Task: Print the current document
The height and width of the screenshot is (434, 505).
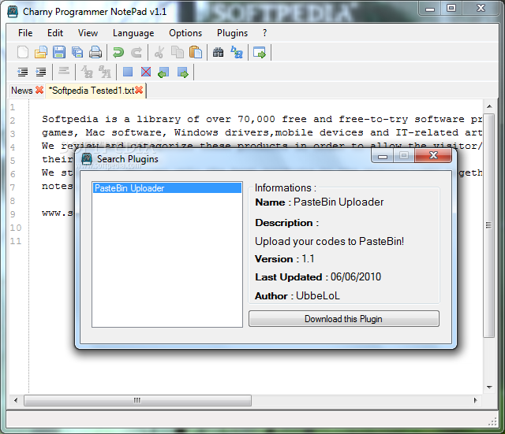Action: point(95,53)
